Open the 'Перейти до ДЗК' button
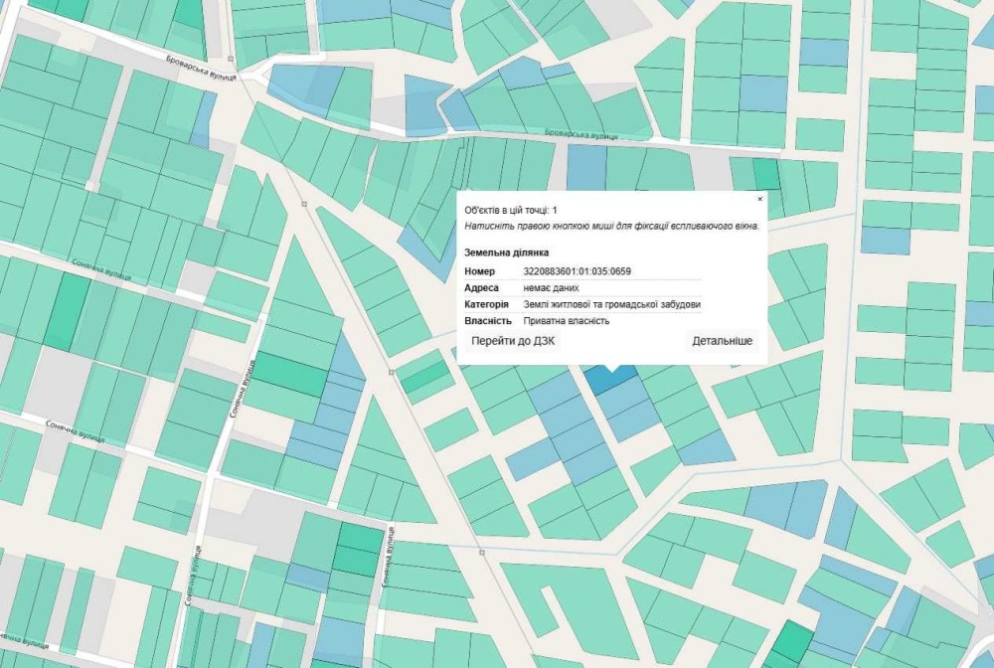The width and height of the screenshot is (994, 668). pos(513,341)
